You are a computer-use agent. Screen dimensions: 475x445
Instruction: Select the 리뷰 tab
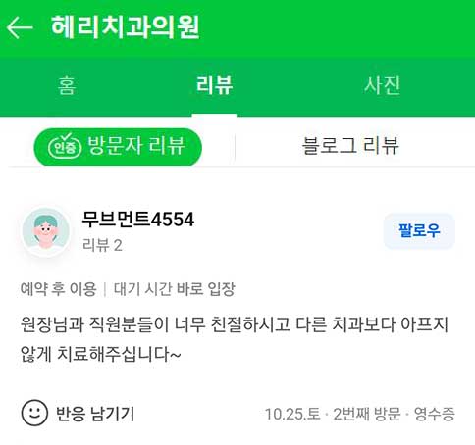214,85
